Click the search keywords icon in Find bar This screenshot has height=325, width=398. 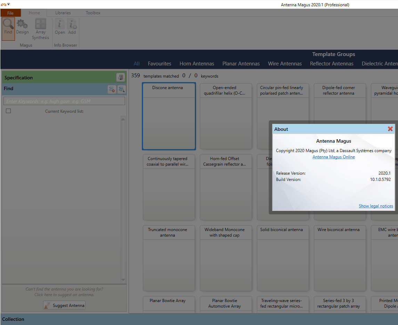tap(121, 89)
